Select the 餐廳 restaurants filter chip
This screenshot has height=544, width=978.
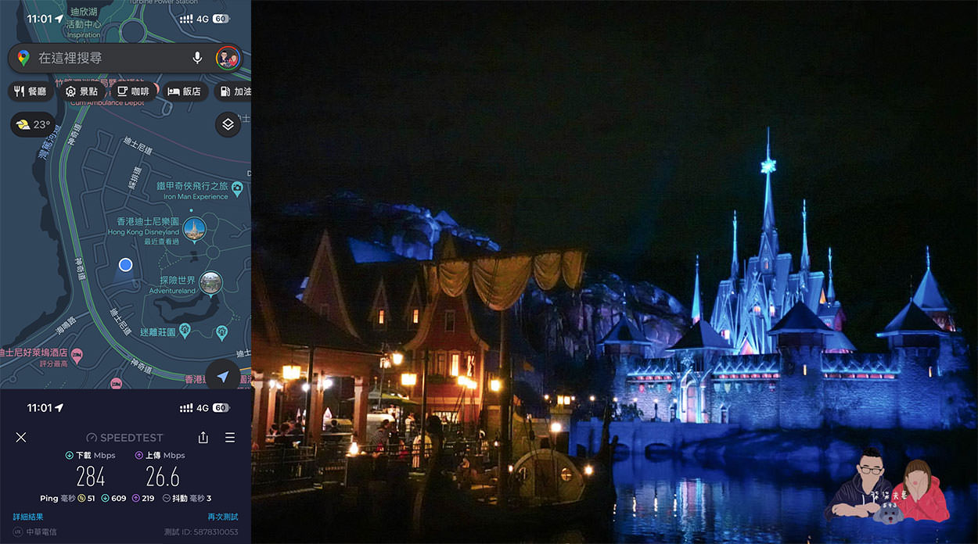coord(31,91)
